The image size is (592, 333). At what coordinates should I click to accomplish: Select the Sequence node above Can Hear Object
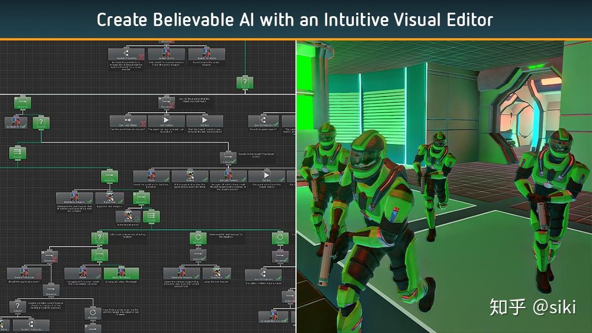pos(166,103)
